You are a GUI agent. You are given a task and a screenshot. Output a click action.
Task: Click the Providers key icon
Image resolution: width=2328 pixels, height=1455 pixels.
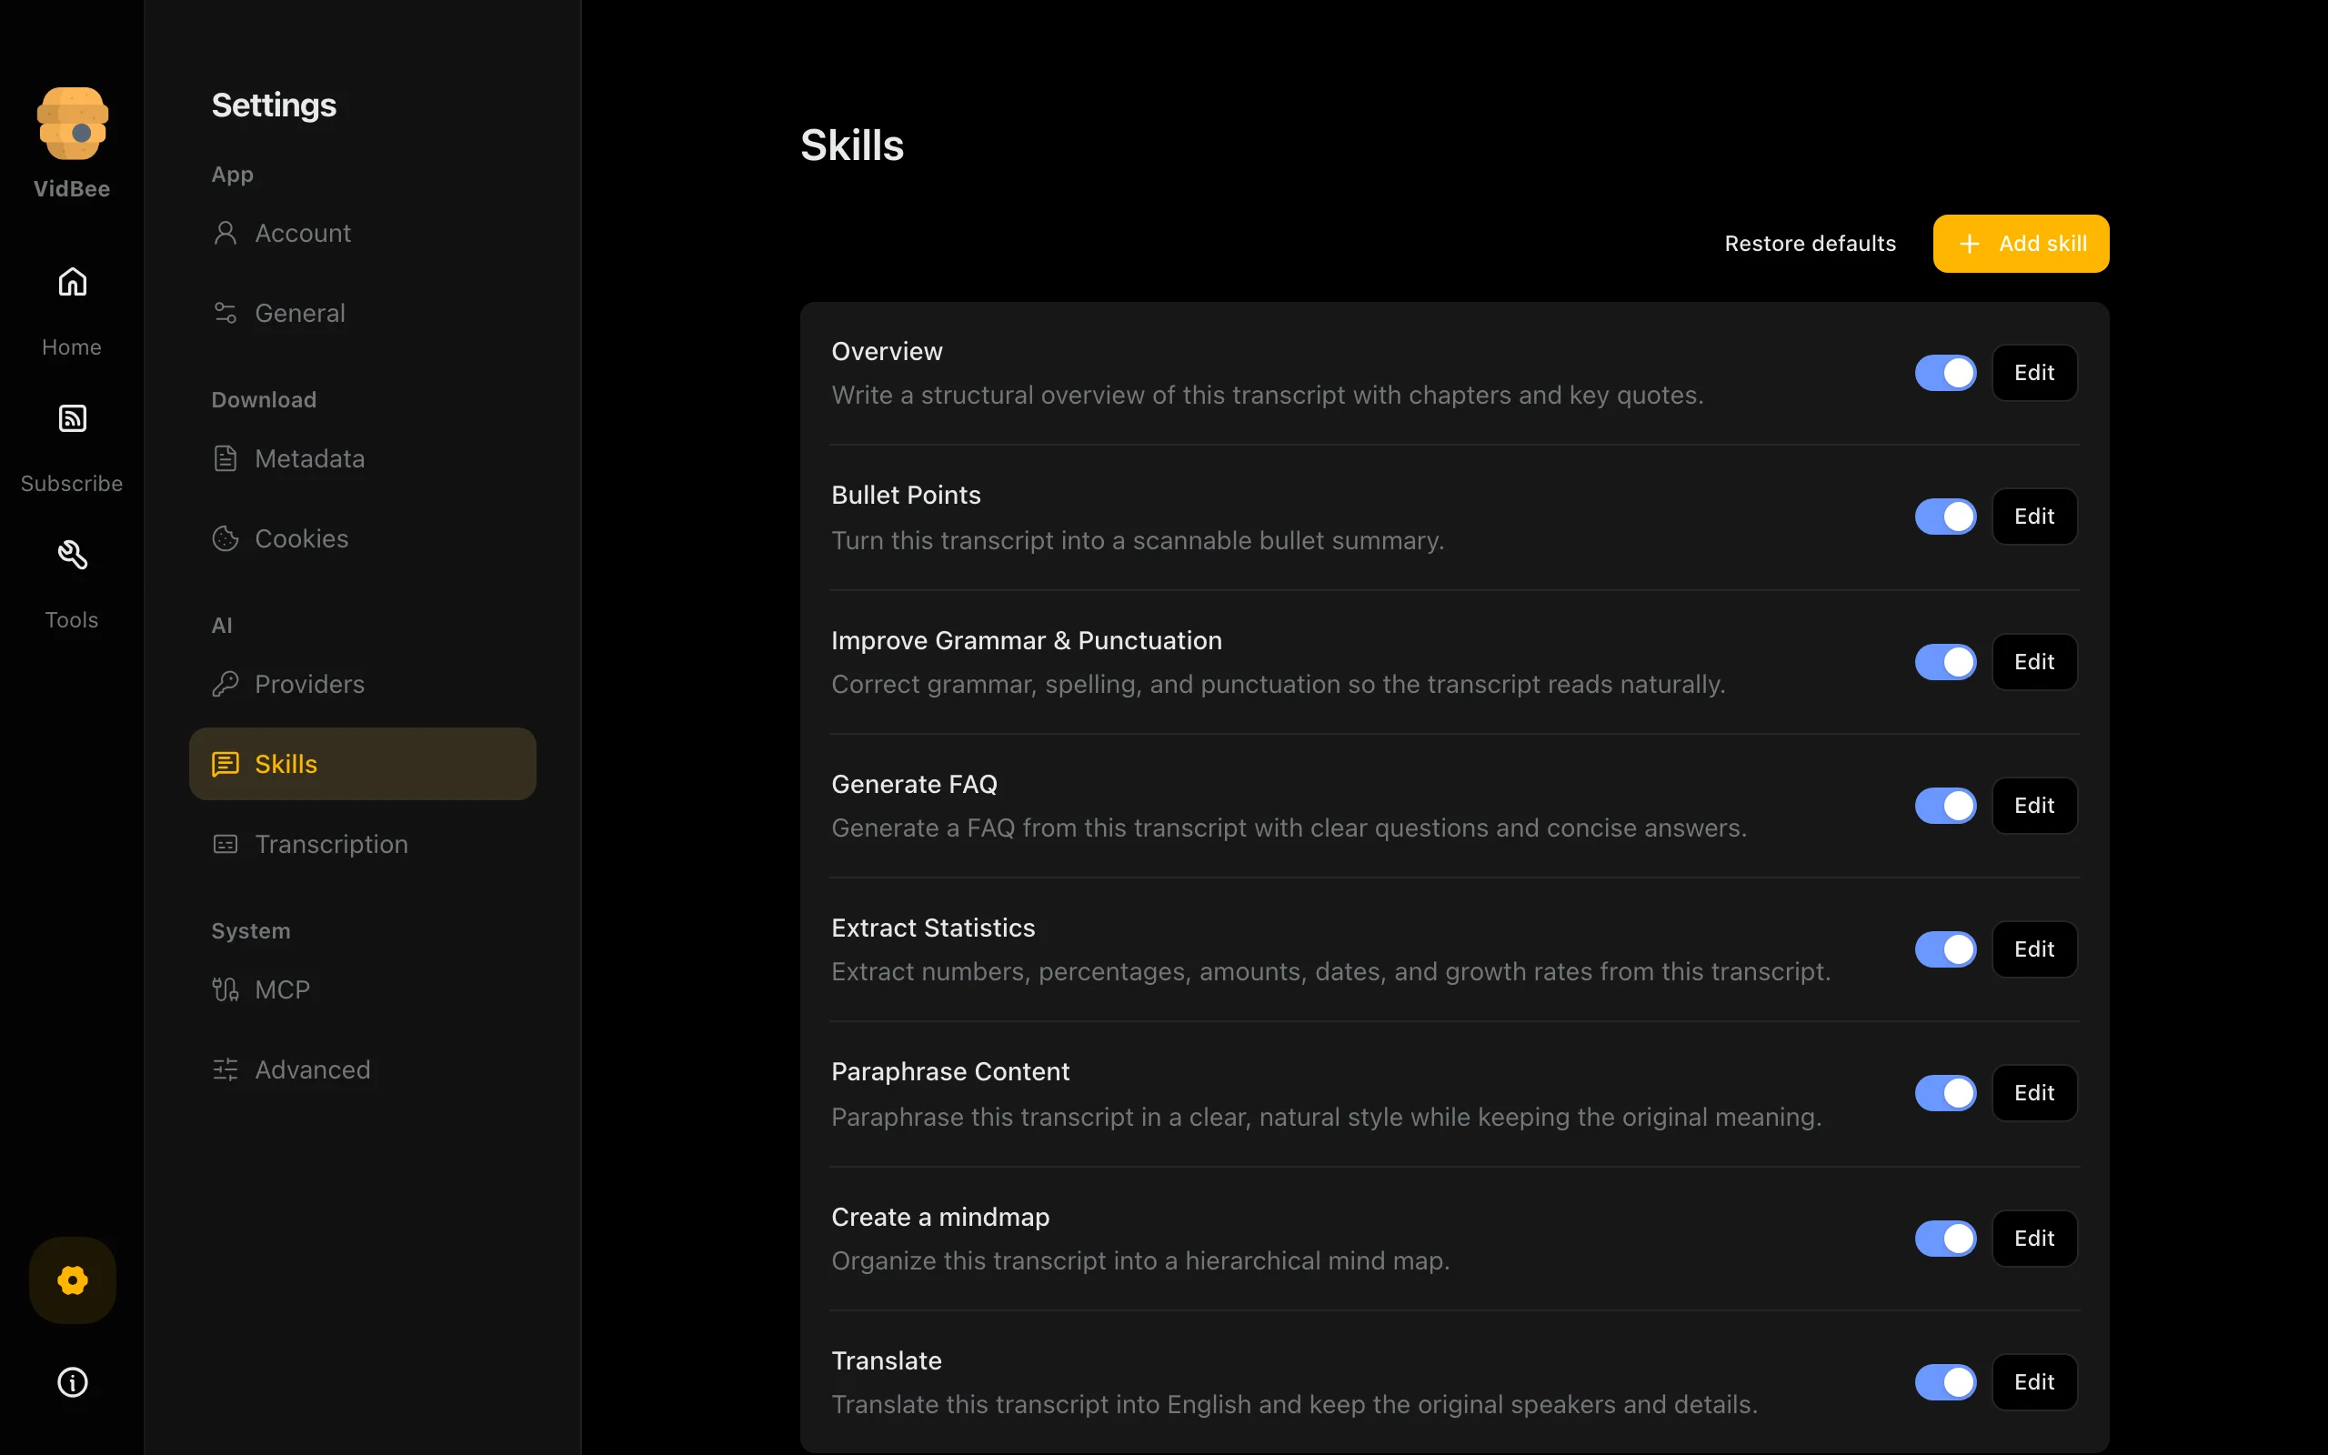click(226, 684)
